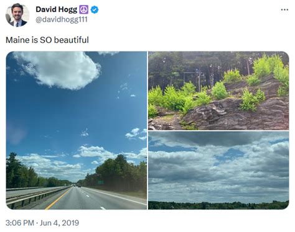
Task: Open the @davidhogg111 handle link
Action: click(62, 20)
